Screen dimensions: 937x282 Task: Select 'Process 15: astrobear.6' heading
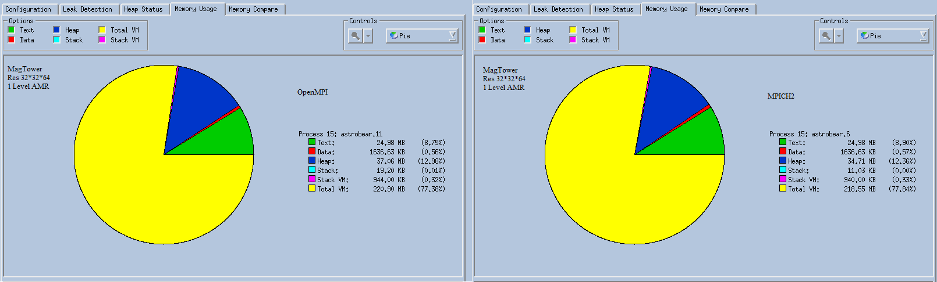point(810,133)
